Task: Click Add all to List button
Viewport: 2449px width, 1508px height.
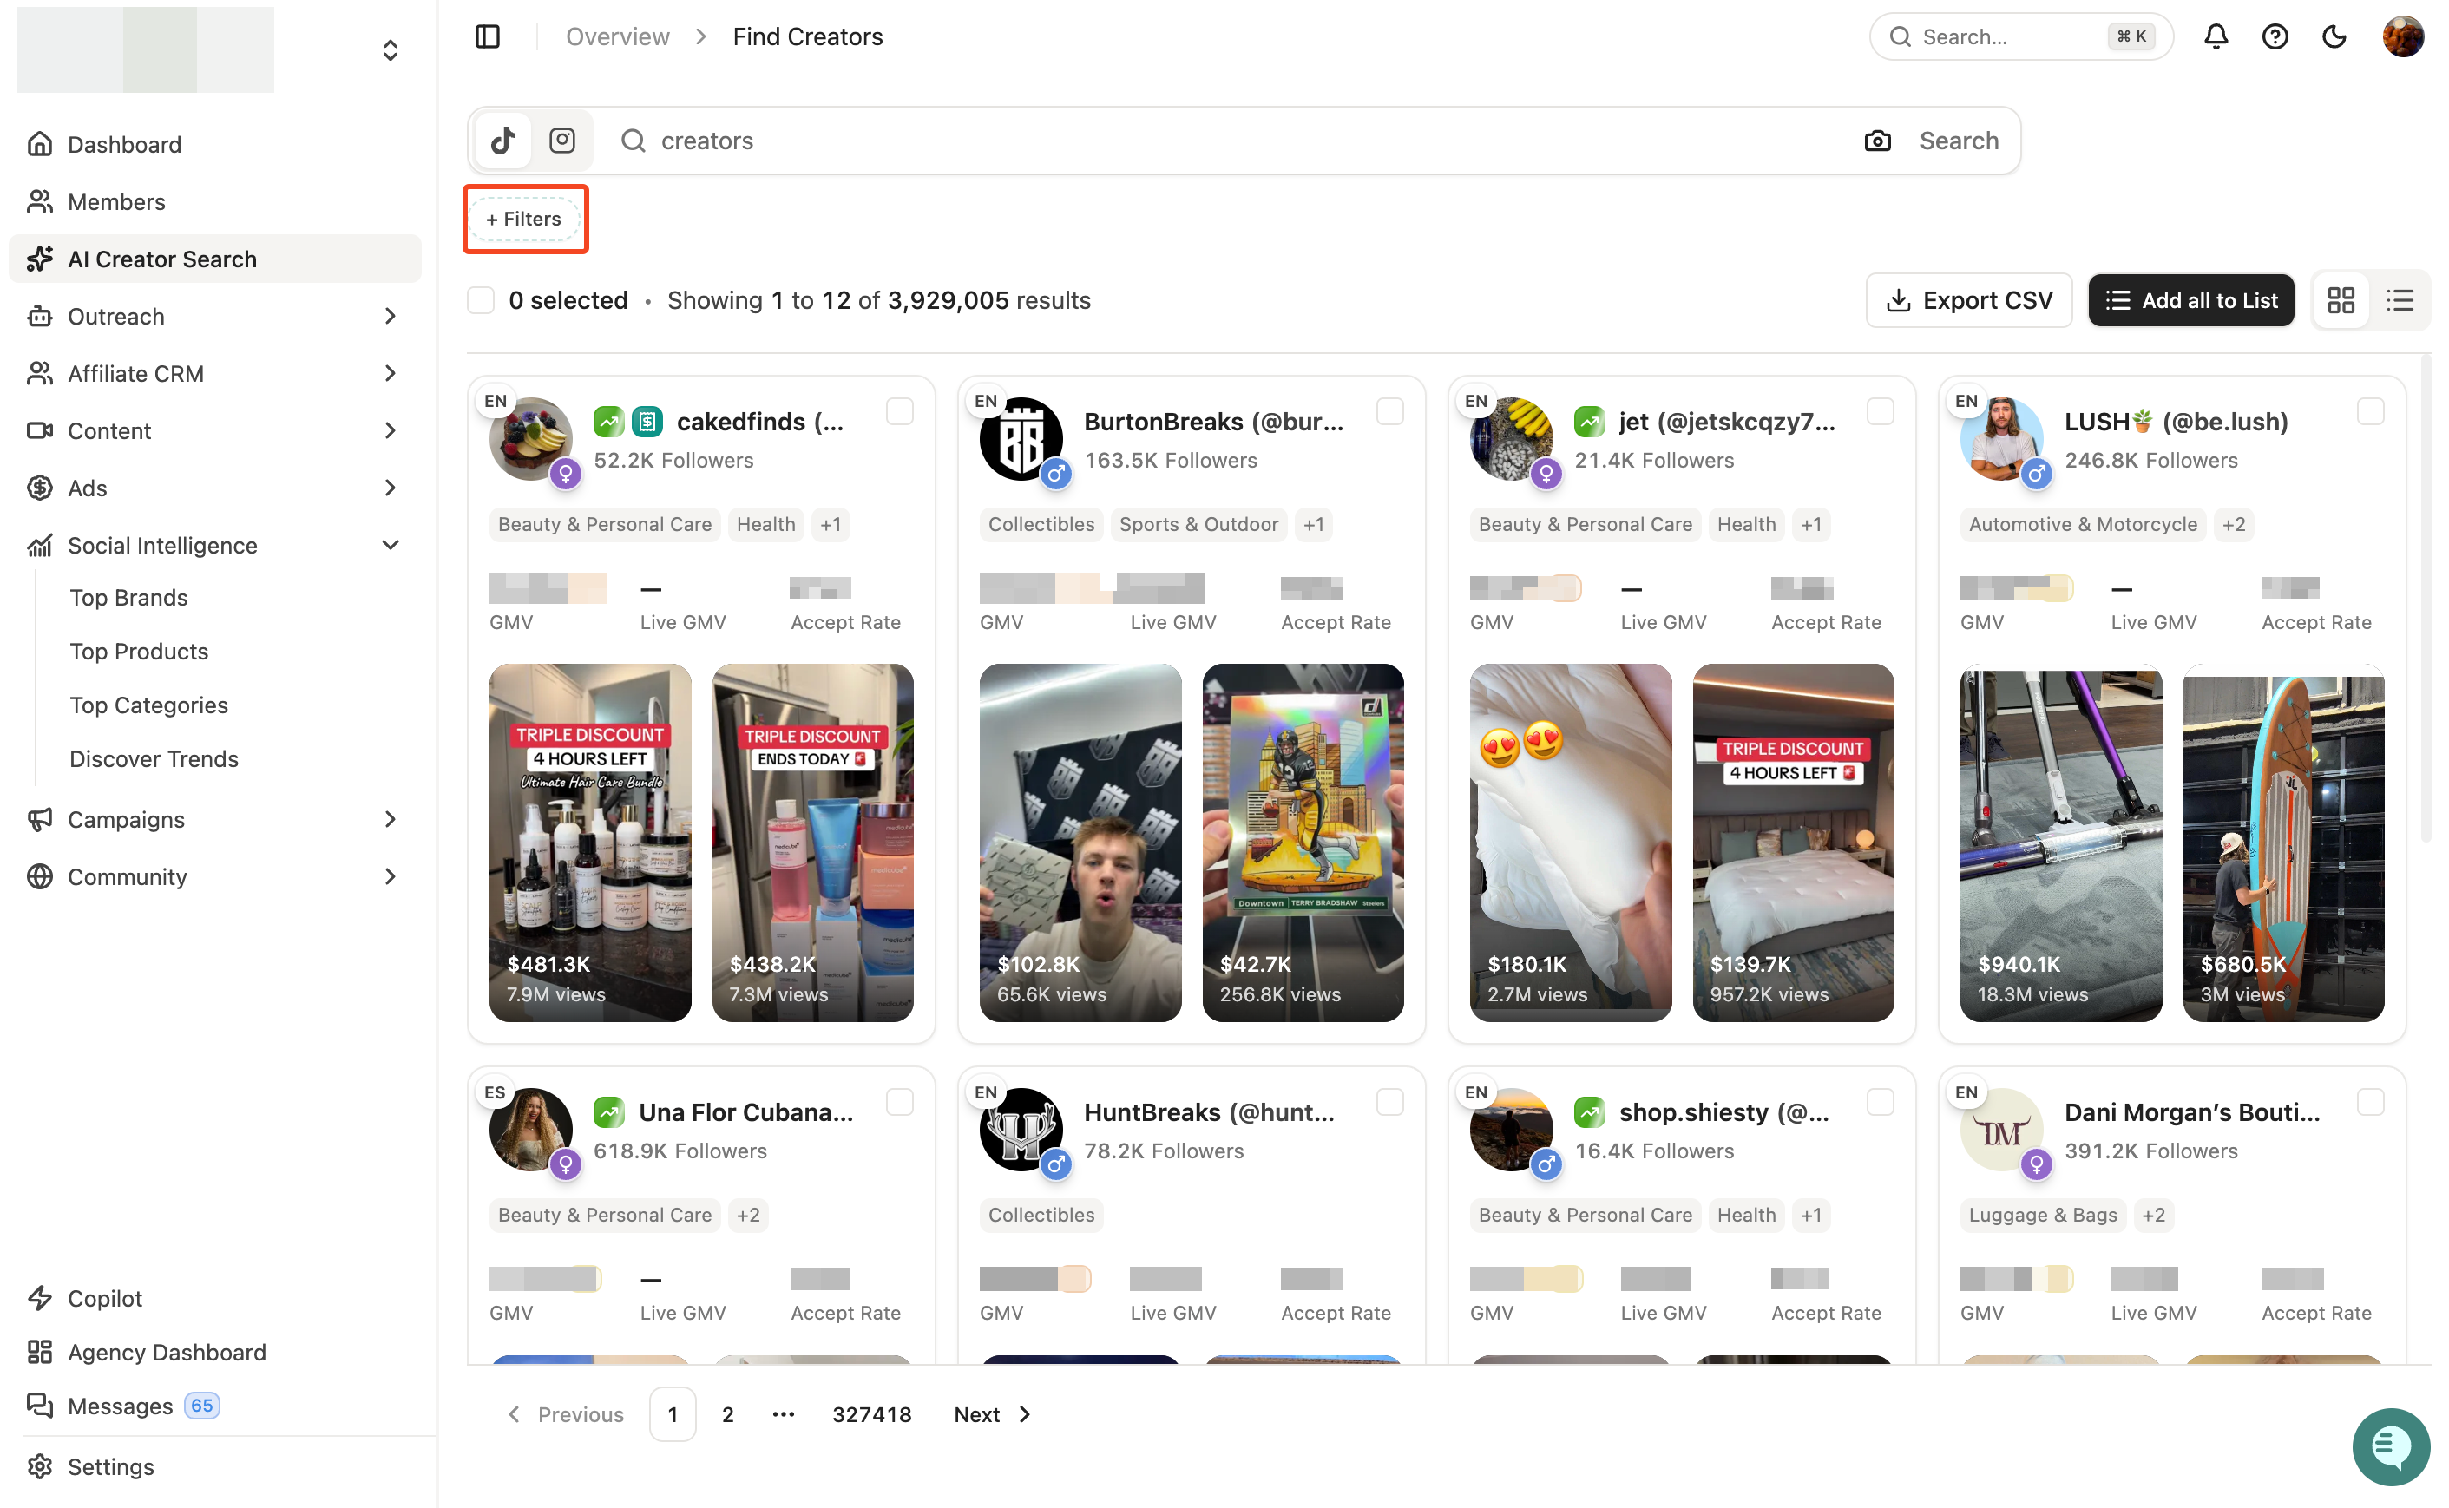Action: pyautogui.click(x=2190, y=300)
